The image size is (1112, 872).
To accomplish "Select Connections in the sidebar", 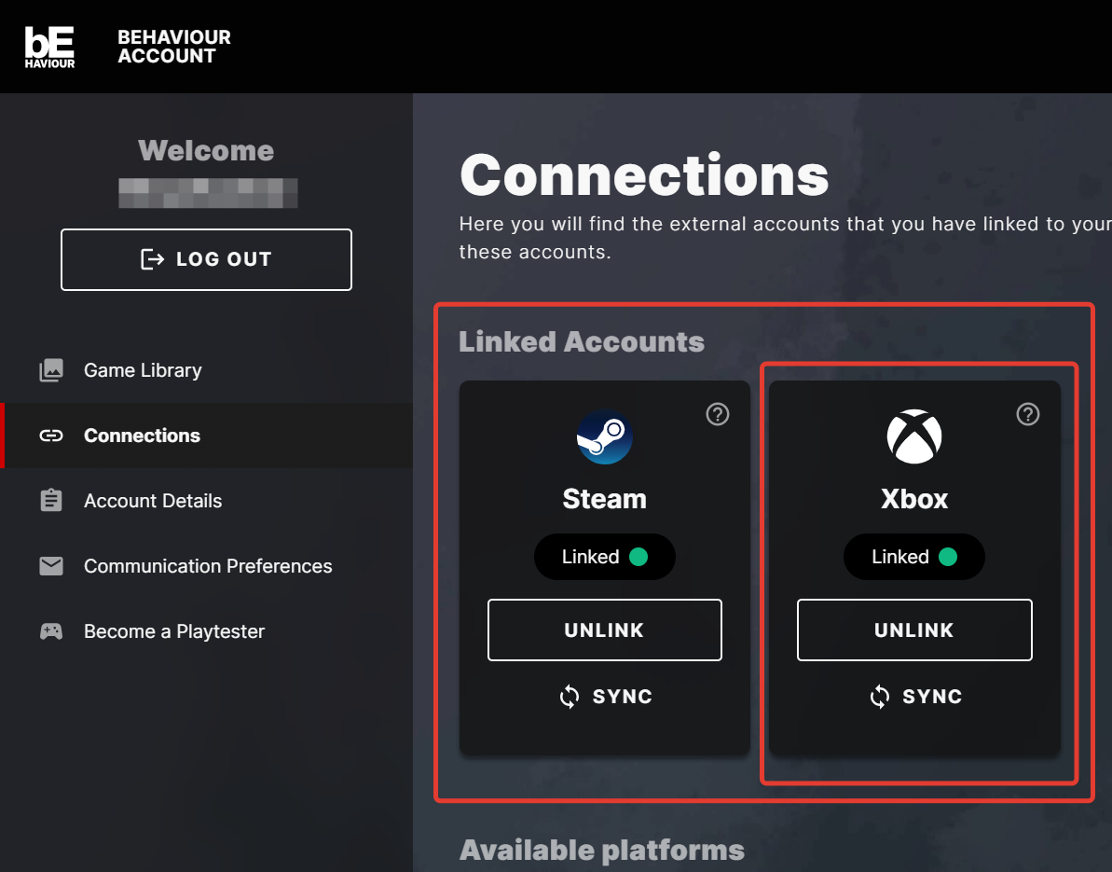I will [x=206, y=436].
